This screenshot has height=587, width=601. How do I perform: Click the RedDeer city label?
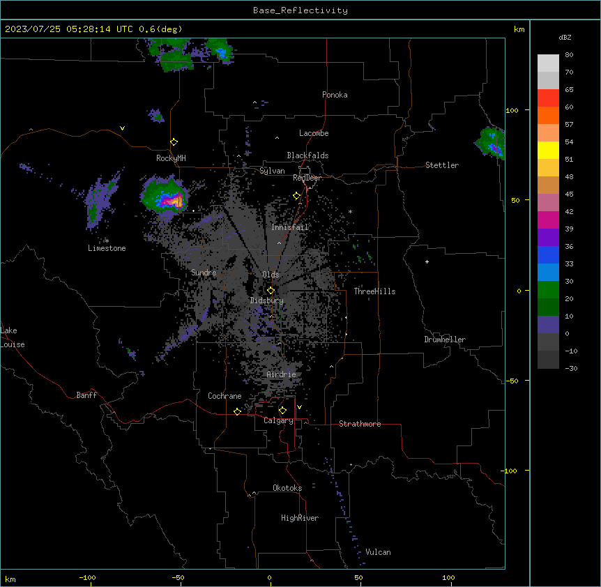pos(307,178)
